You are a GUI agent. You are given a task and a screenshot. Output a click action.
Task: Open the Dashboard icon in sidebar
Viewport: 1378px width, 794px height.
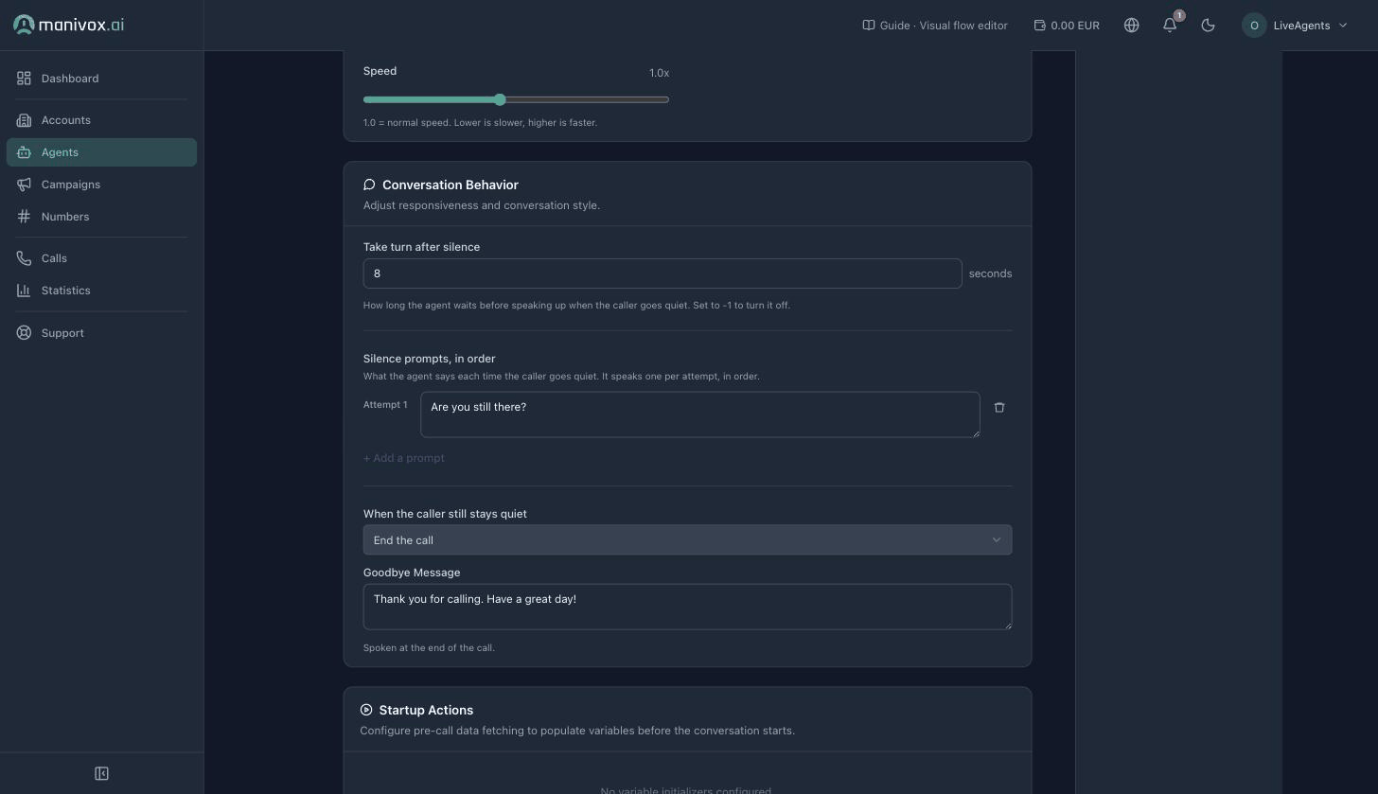(24, 79)
